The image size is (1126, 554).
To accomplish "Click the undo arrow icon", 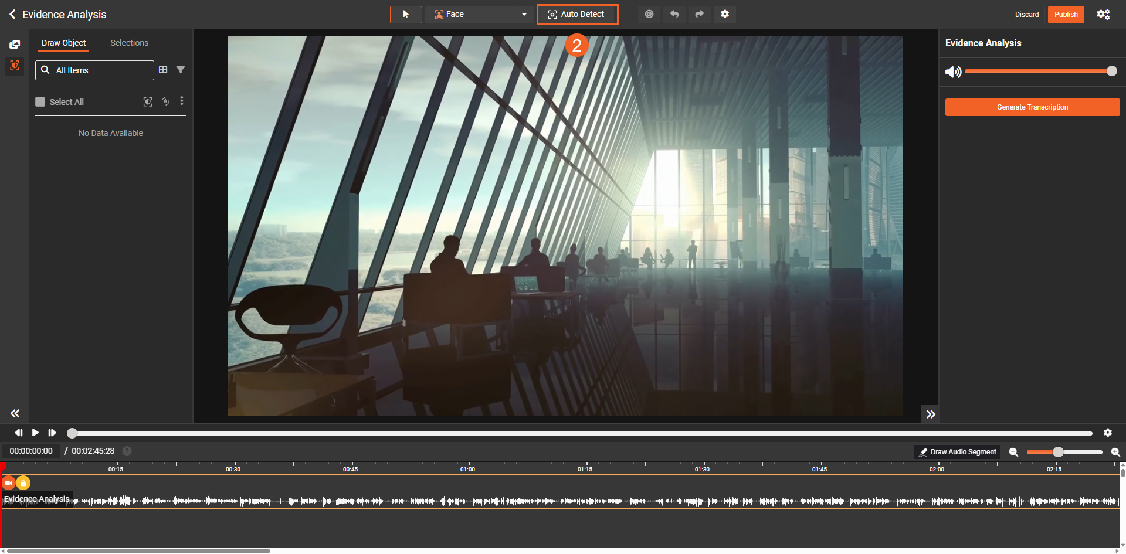I will [x=674, y=14].
